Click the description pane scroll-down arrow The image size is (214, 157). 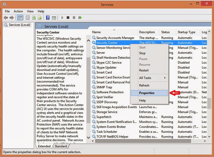[x=88, y=137]
